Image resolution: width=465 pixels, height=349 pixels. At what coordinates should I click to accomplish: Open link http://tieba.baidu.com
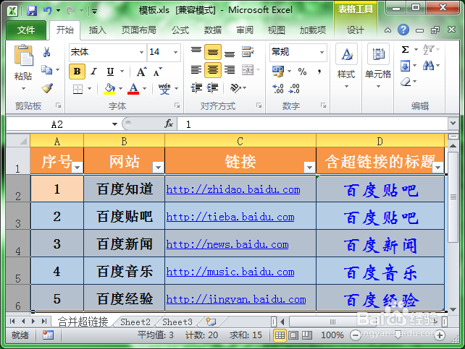230,217
